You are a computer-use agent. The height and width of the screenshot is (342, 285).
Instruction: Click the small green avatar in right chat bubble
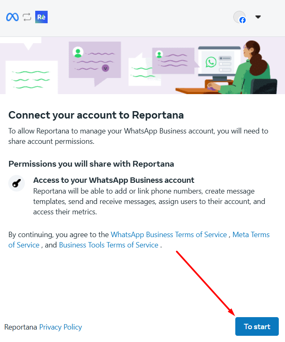point(159,54)
